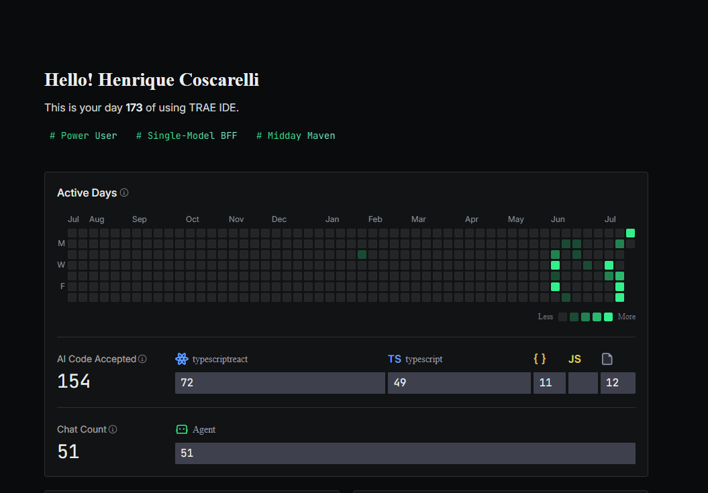The image size is (708, 493).
Task: Click the # Power User tag
Action: (83, 136)
